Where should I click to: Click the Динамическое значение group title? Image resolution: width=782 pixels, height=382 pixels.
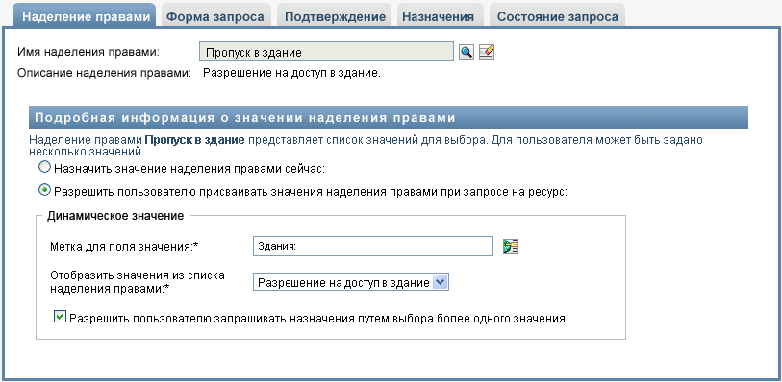(115, 216)
